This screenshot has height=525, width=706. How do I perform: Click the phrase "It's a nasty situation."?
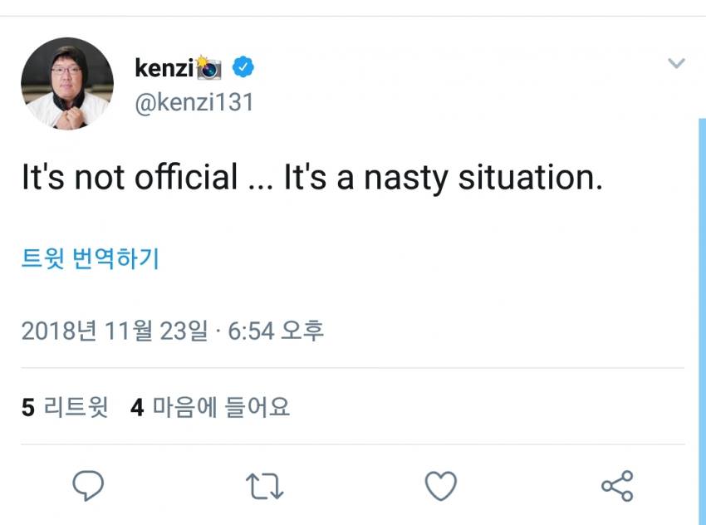pyautogui.click(x=443, y=179)
